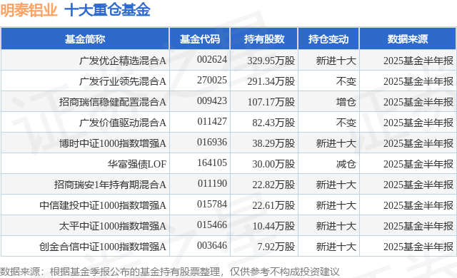Click the 数据来源 column header
Viewport: 457px width, 278px height.
coord(408,39)
